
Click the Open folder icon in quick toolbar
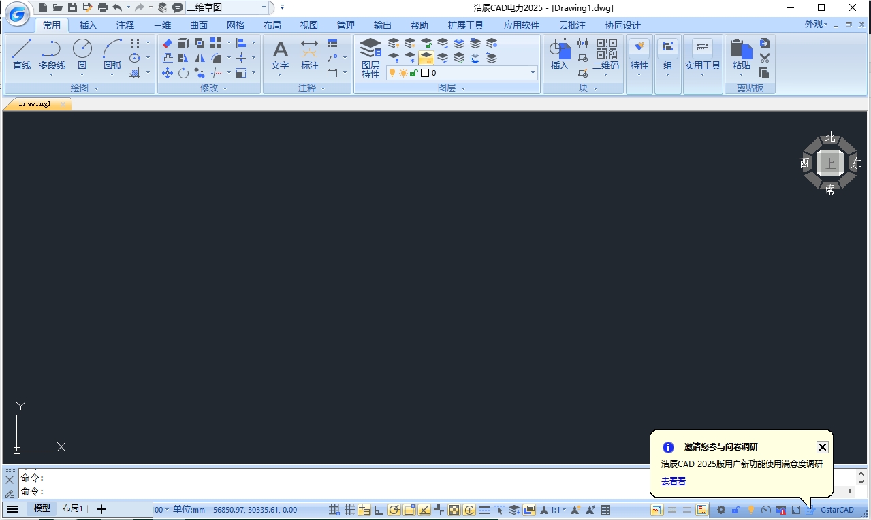[x=57, y=7]
